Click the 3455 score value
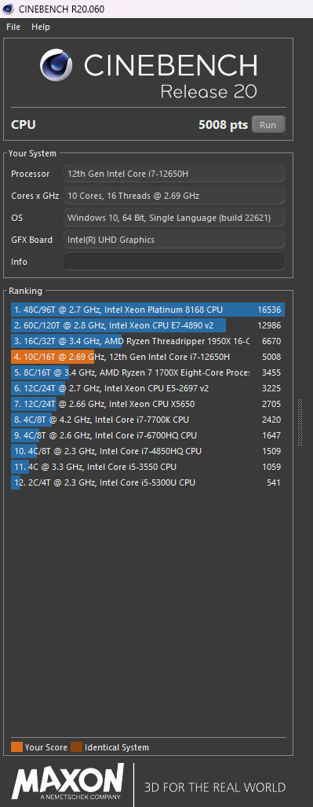Viewport: 313px width, 807px height. tap(271, 372)
